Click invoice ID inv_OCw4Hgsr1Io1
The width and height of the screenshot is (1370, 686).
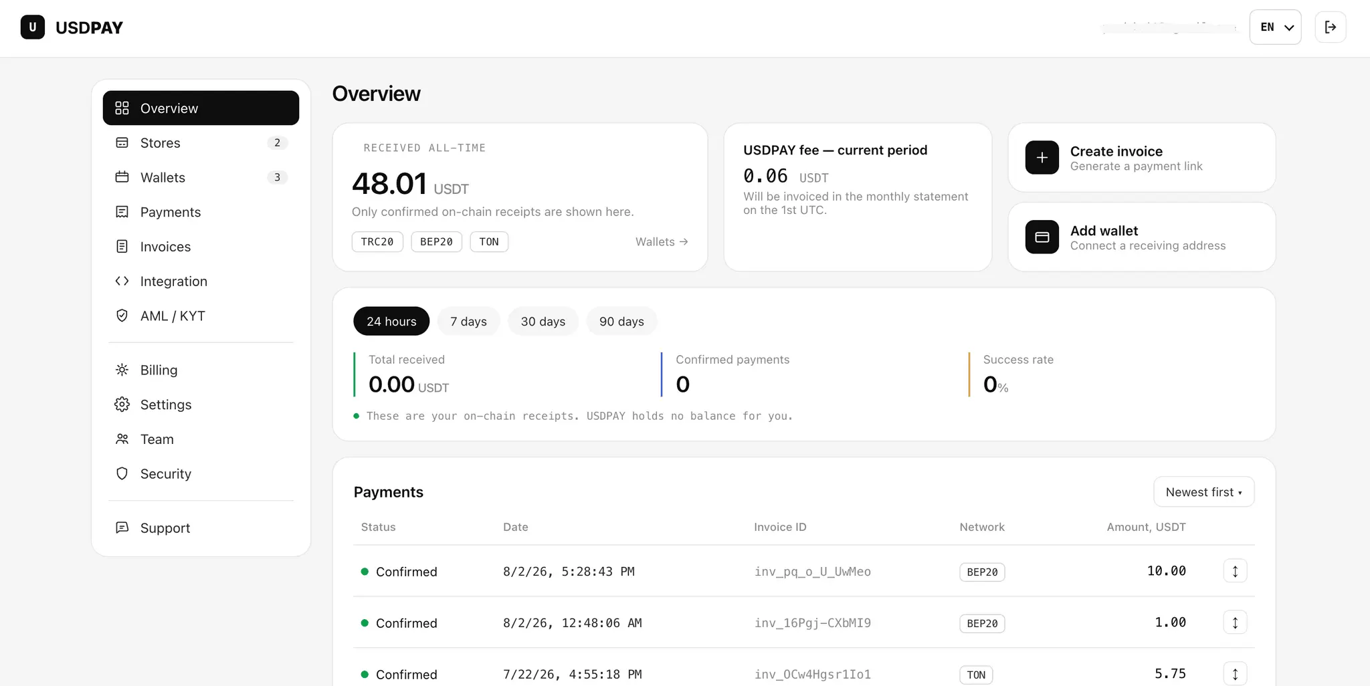coord(813,675)
